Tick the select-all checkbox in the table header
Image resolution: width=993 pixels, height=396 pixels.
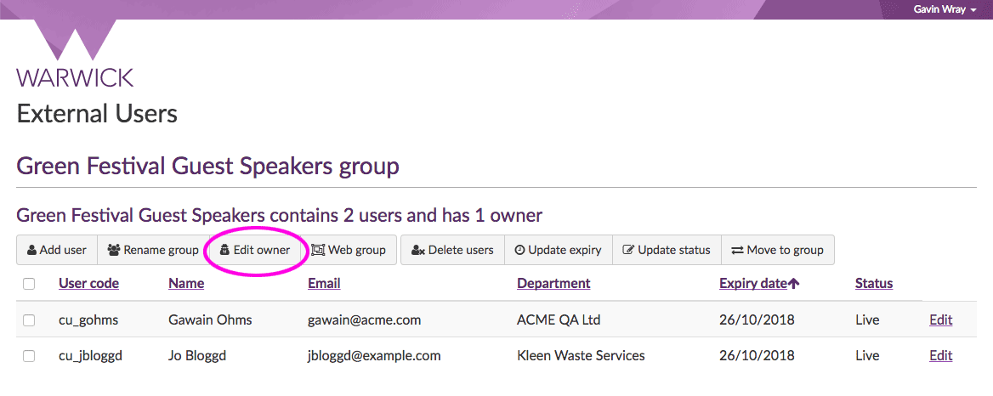coord(29,284)
